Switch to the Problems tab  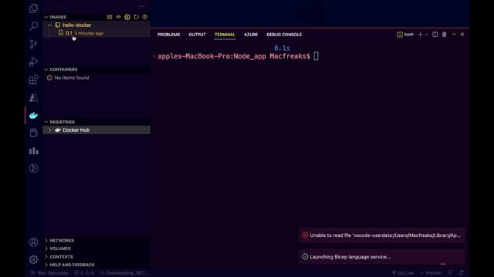tap(168, 35)
